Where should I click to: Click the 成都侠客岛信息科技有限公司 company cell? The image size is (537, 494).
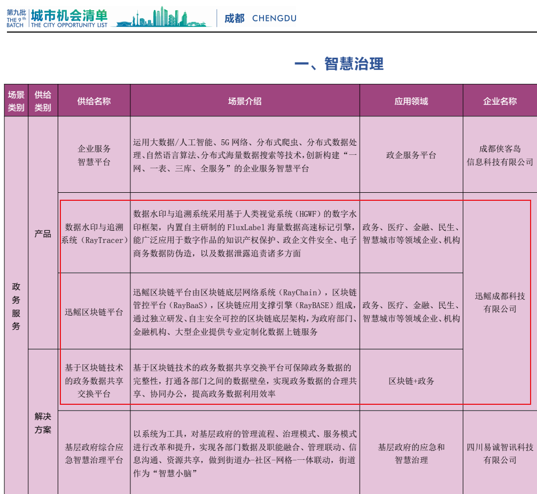point(500,155)
